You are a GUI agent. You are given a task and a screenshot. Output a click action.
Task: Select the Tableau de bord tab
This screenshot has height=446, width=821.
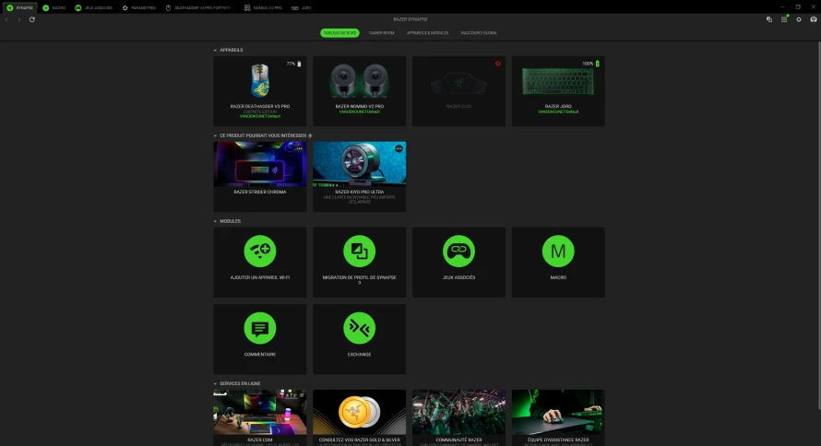(339, 33)
